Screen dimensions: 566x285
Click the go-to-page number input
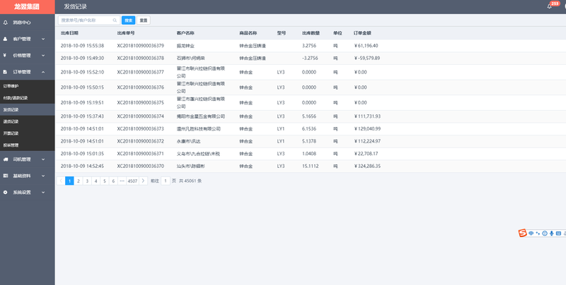(x=166, y=181)
